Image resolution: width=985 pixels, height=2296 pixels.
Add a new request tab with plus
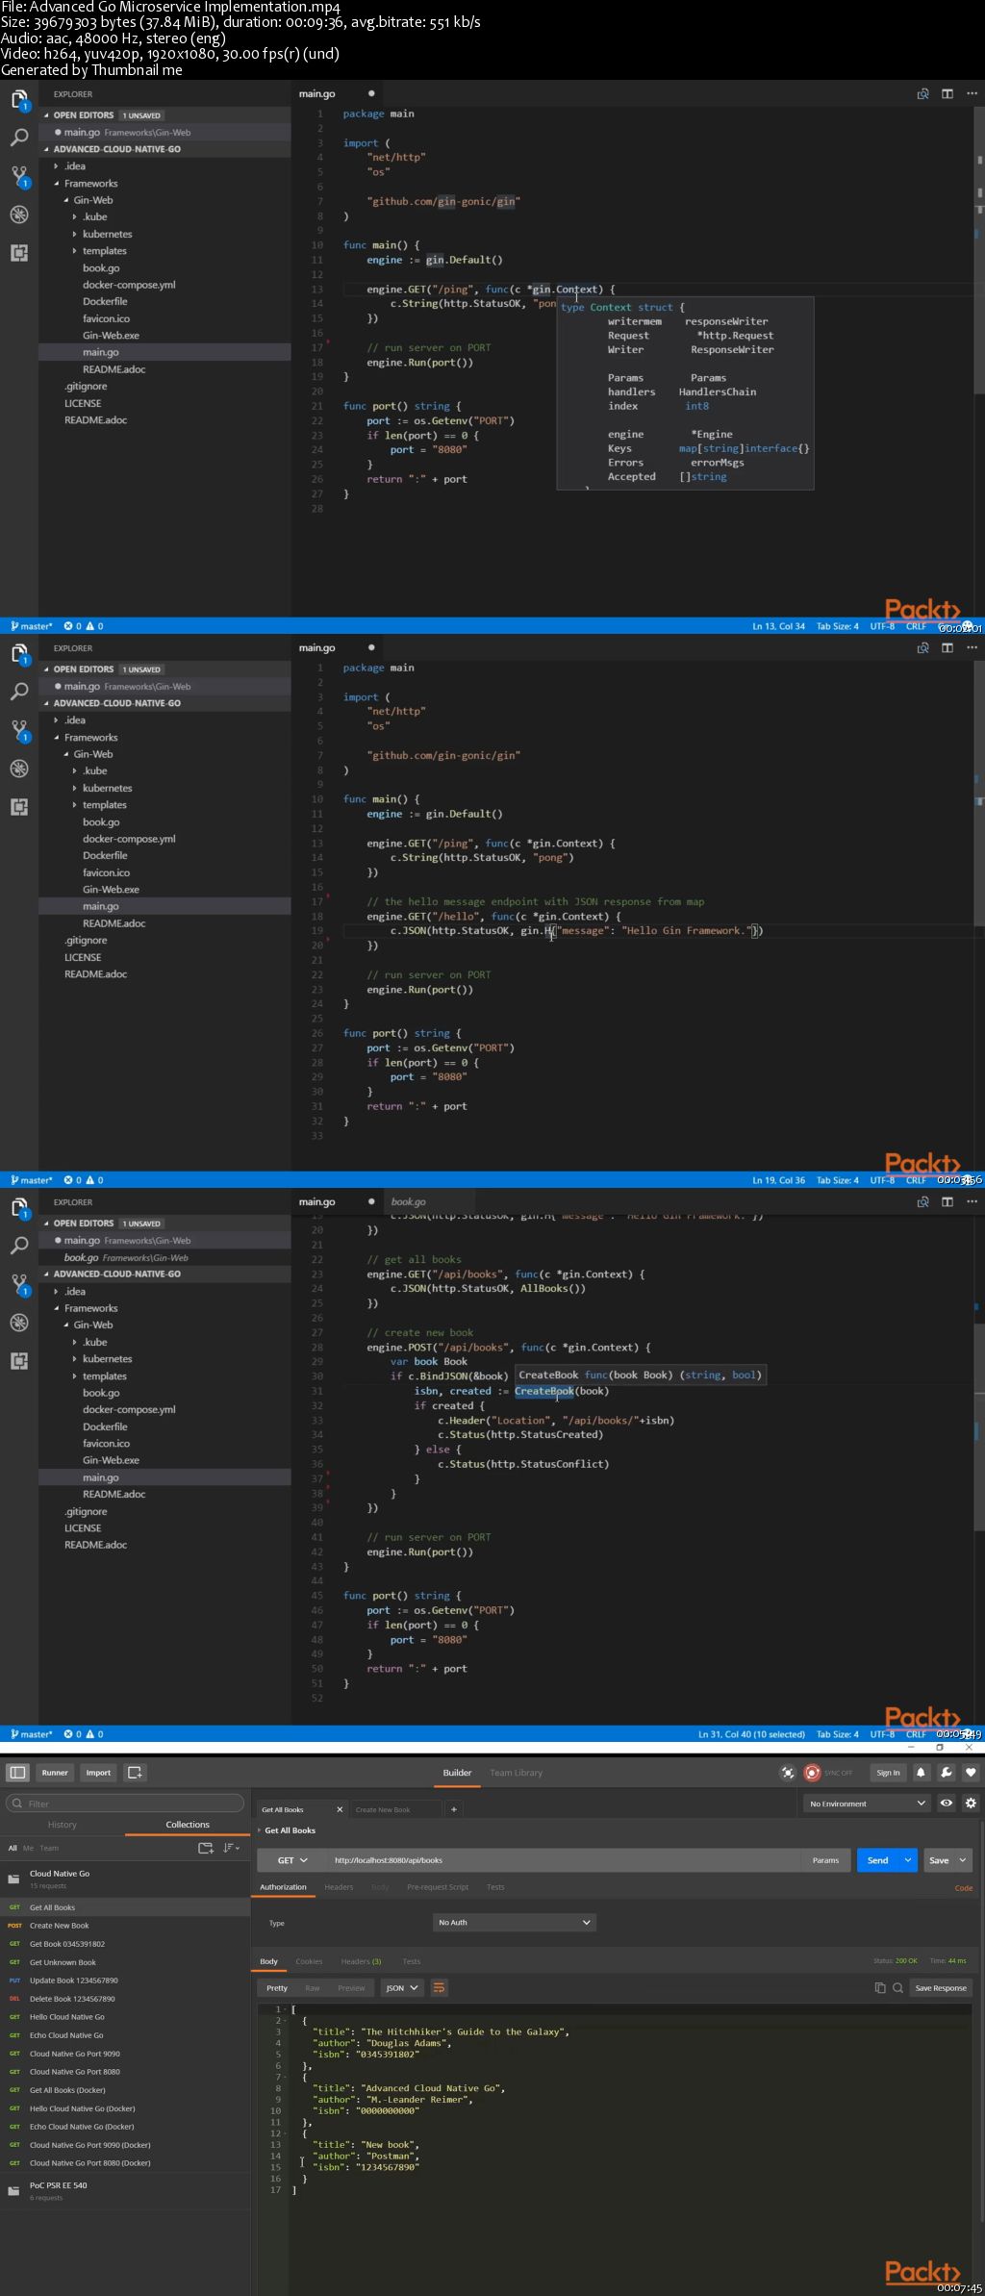(x=454, y=1809)
